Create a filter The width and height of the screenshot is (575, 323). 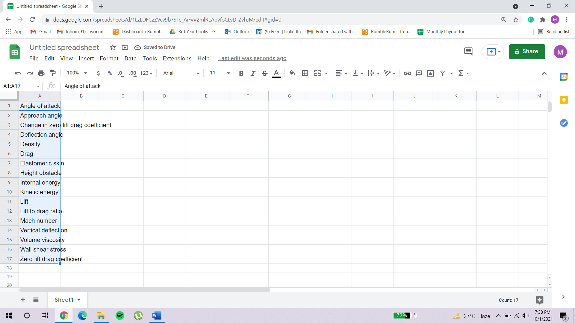coord(443,73)
